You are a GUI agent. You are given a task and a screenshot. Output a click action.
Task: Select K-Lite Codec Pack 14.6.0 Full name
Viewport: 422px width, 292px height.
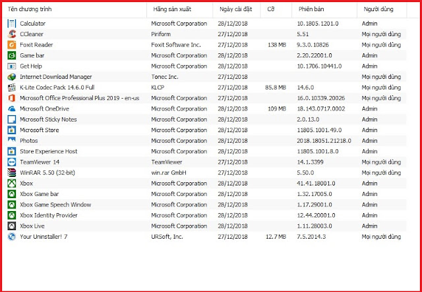pos(57,87)
